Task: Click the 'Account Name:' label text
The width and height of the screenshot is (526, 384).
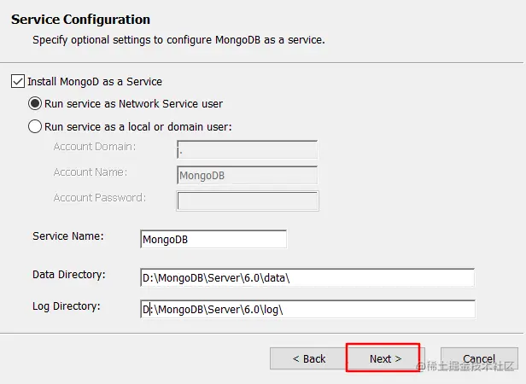Action: tap(90, 172)
